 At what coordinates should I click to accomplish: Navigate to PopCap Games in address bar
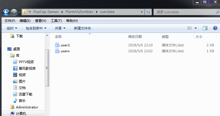pos(46,12)
